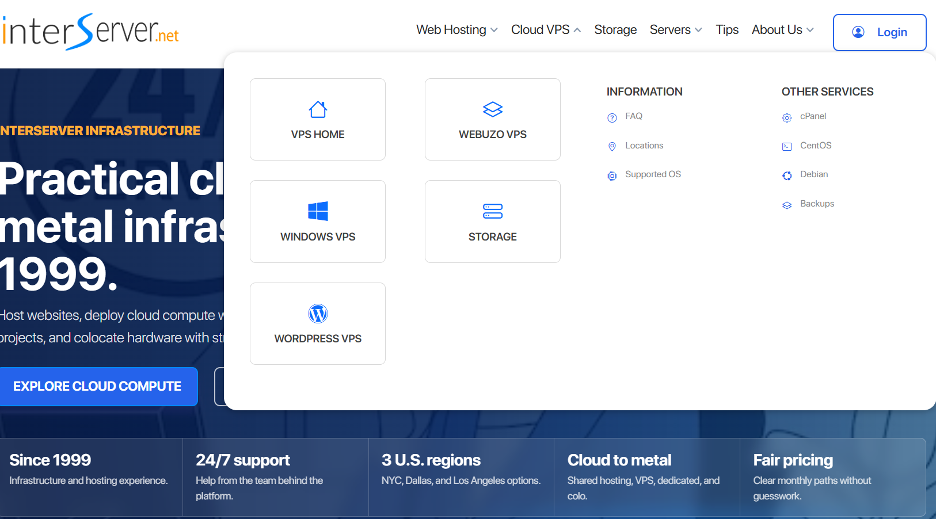The image size is (936, 519).
Task: Click the Locations pin icon
Action: (x=612, y=147)
